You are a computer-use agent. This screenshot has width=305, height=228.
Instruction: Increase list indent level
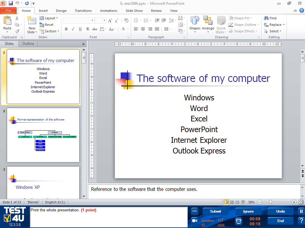click(164, 20)
